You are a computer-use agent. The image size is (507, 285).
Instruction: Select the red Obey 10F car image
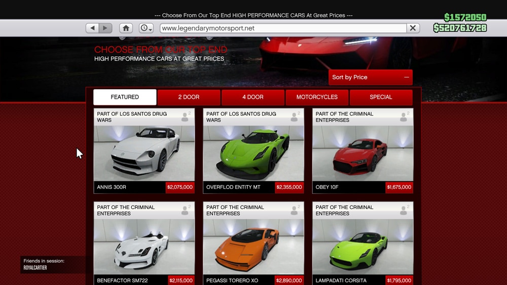tap(363, 153)
